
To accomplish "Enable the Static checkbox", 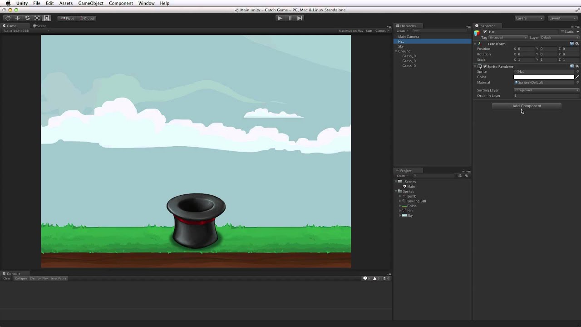I will (x=562, y=32).
